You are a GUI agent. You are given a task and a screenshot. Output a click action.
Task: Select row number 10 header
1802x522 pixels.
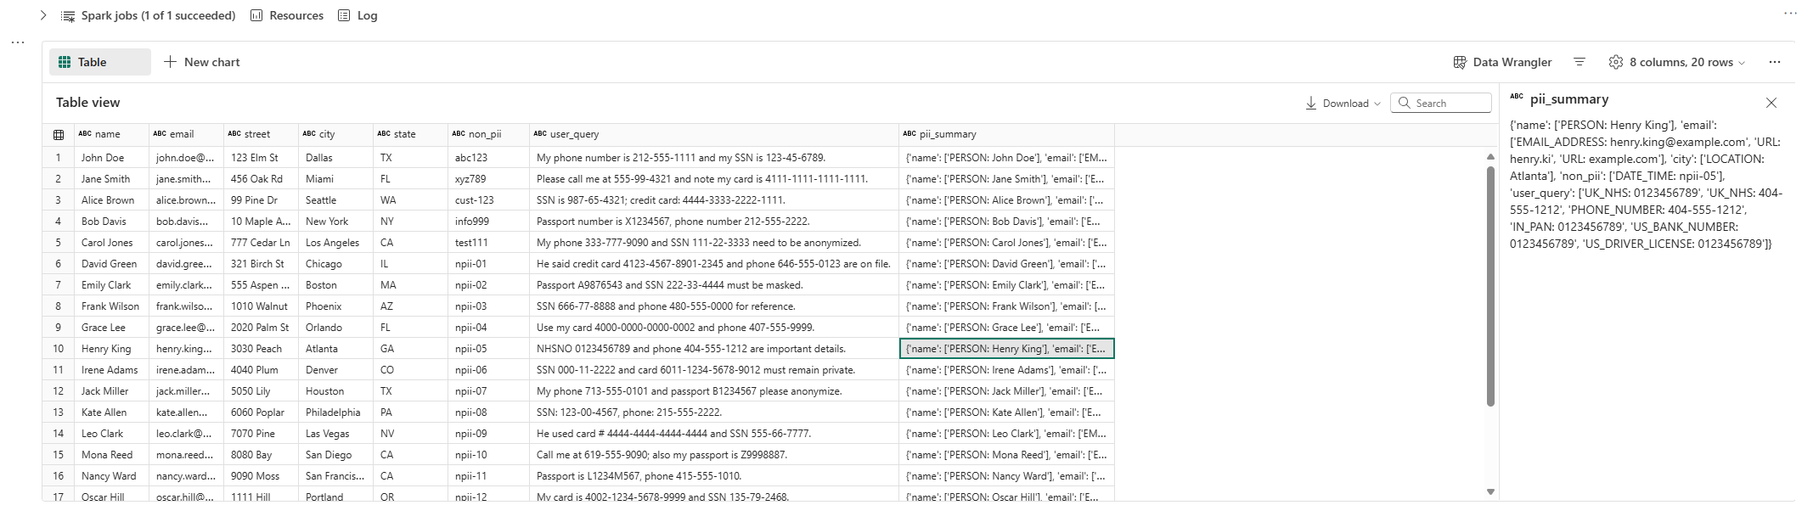tap(59, 349)
